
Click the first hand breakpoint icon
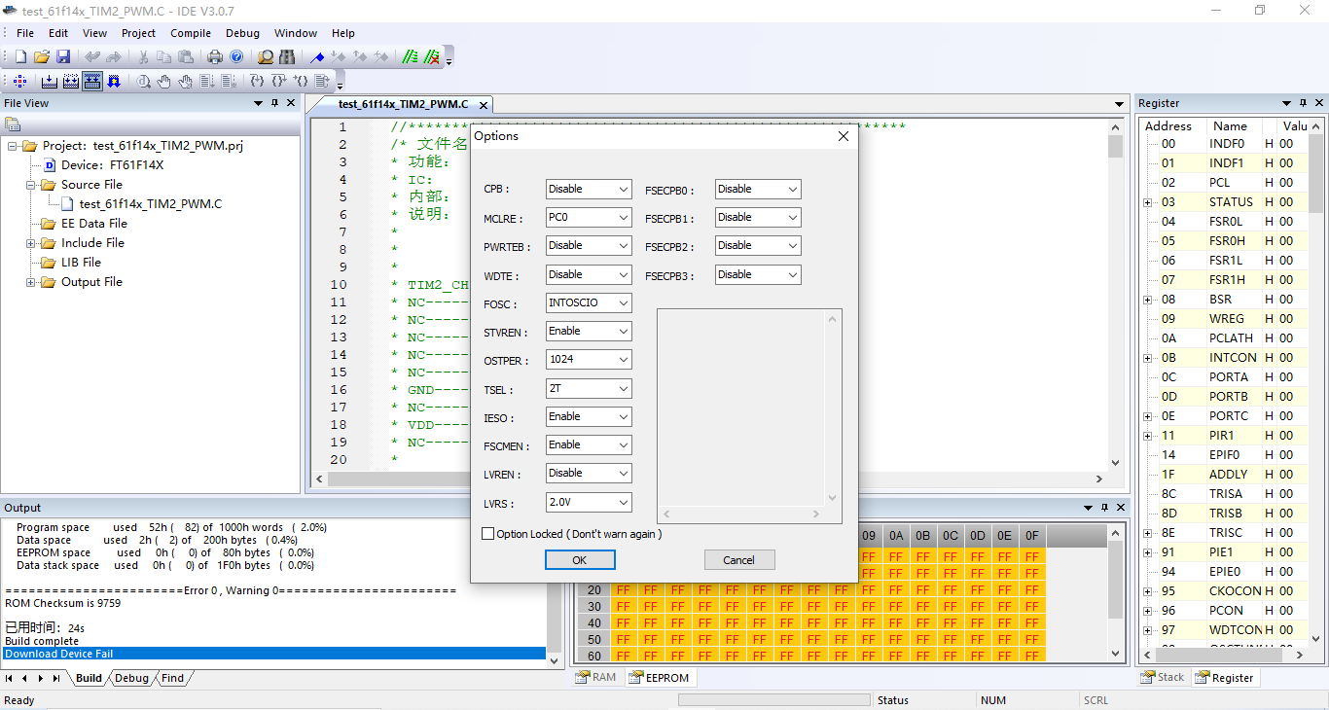point(164,81)
